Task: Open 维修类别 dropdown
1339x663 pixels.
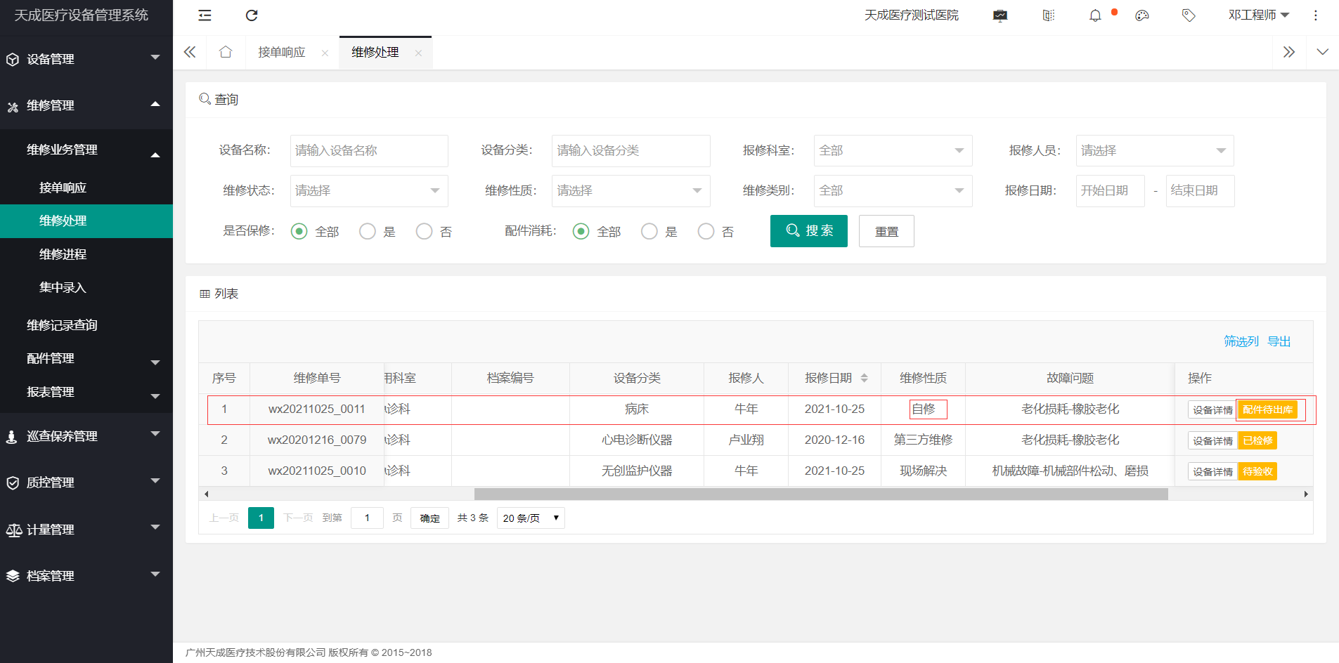Action: point(893,190)
